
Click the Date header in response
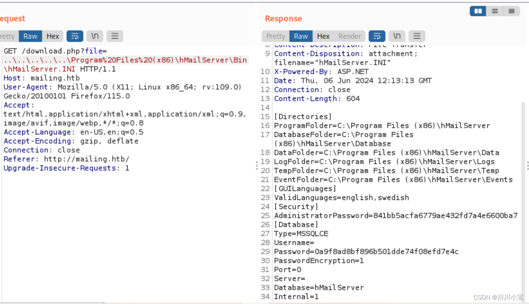[x=353, y=81]
